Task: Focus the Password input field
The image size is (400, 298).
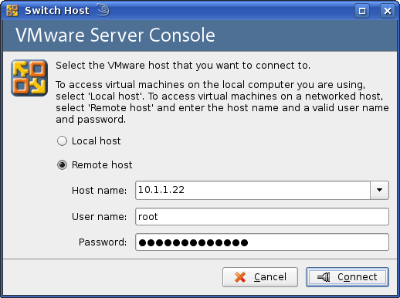Action: 262,242
